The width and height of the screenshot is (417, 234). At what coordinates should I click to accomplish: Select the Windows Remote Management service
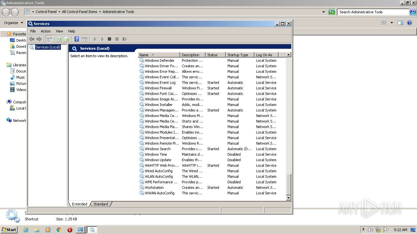pos(212,143)
